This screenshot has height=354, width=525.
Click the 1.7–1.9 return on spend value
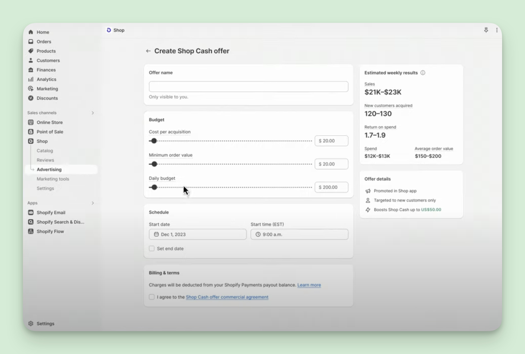click(x=375, y=135)
